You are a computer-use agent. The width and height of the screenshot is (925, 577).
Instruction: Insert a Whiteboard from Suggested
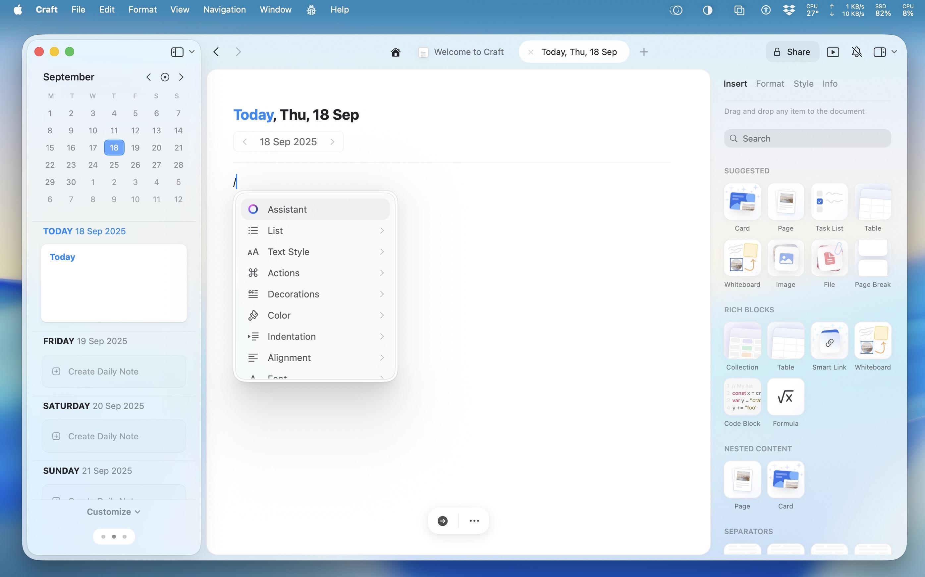point(742,258)
